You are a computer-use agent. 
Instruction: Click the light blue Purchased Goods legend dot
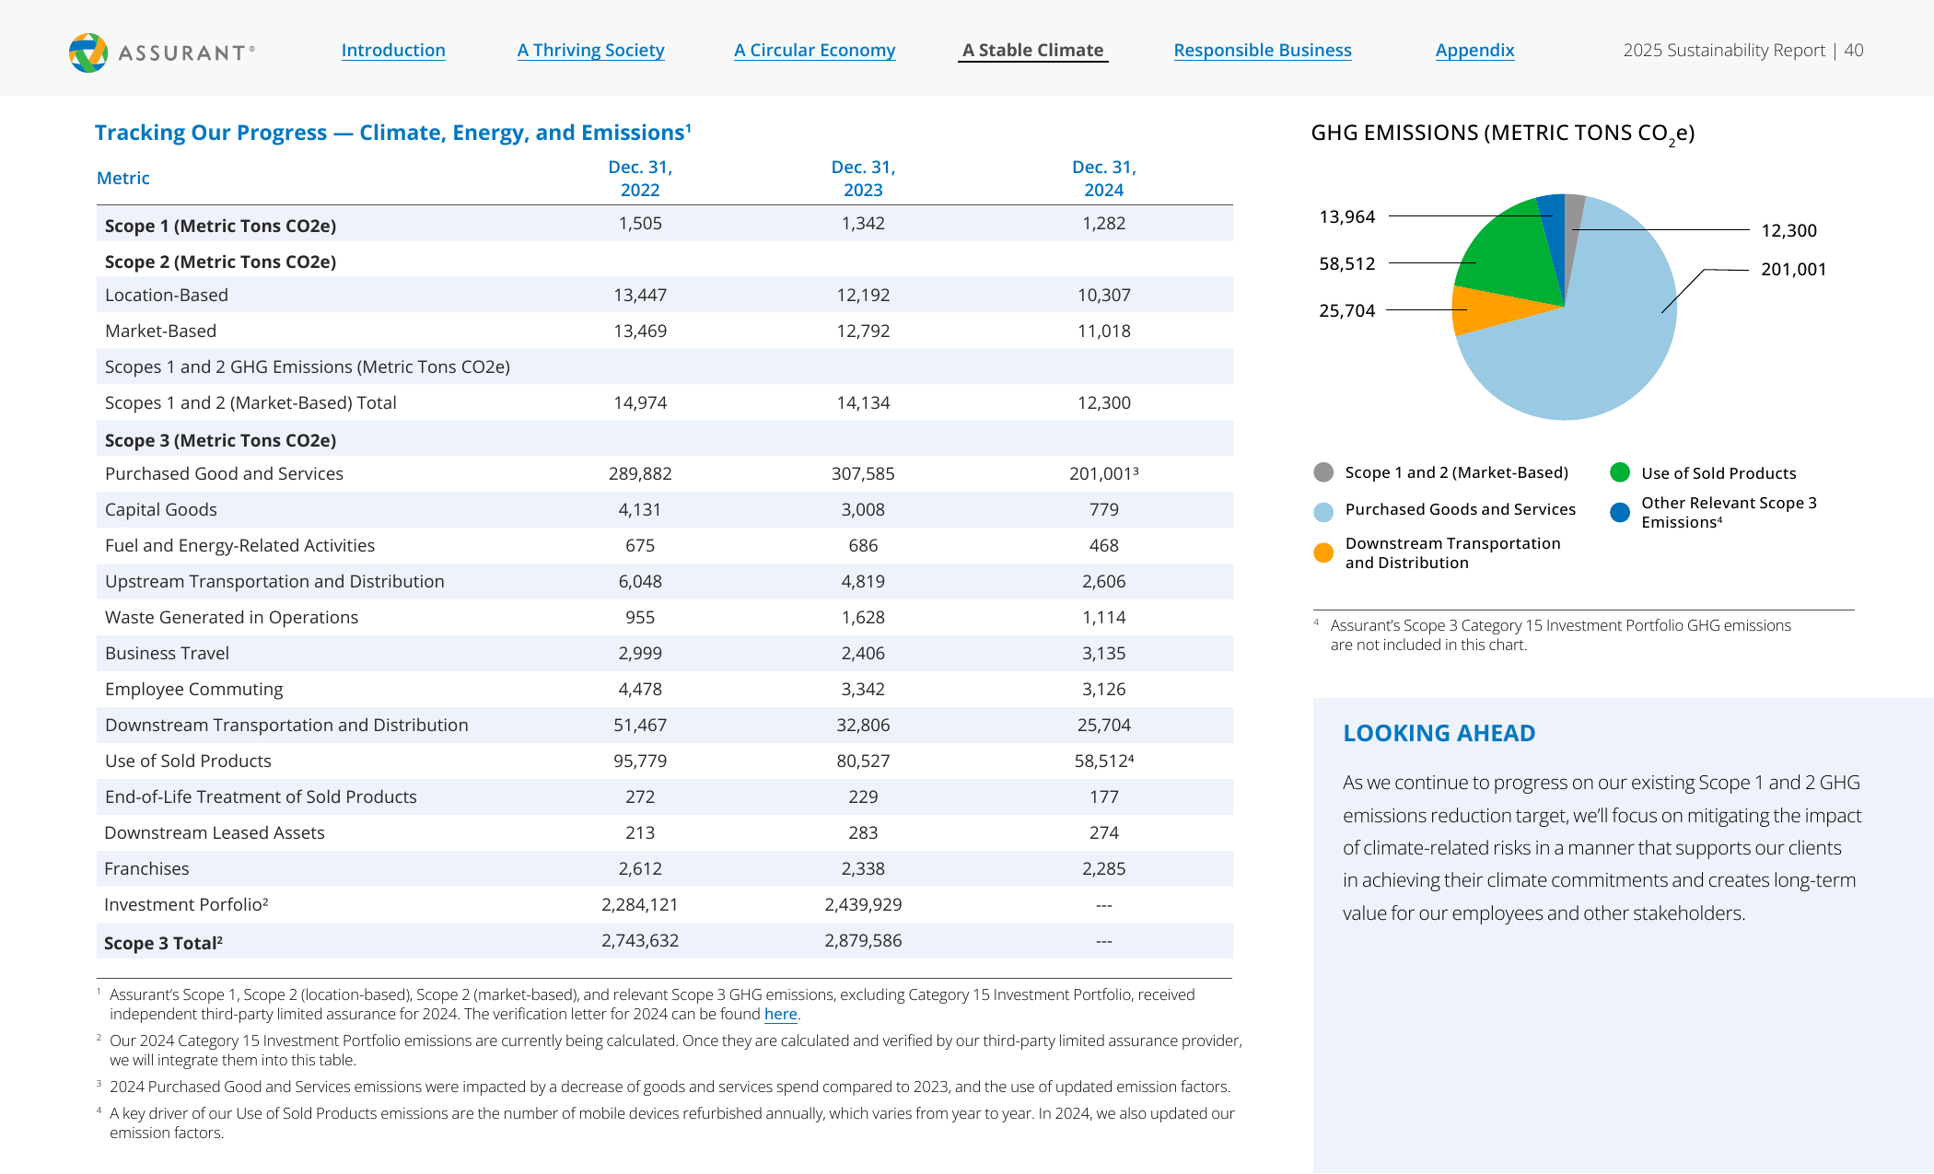point(1323,512)
